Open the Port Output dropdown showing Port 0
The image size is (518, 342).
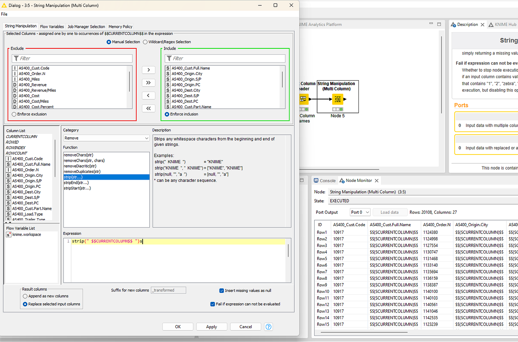360,212
